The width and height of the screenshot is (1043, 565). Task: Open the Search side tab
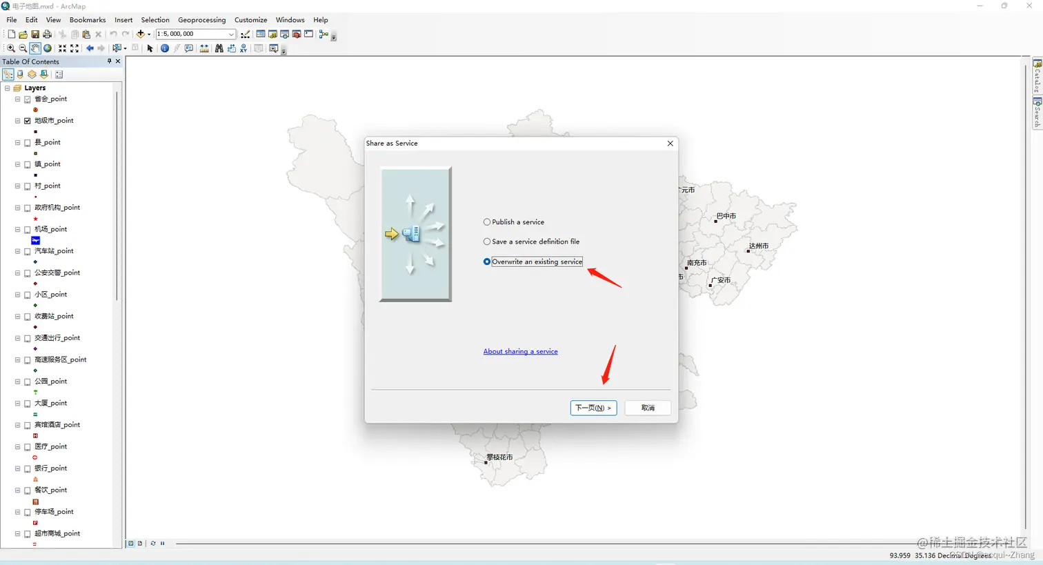[1037, 112]
